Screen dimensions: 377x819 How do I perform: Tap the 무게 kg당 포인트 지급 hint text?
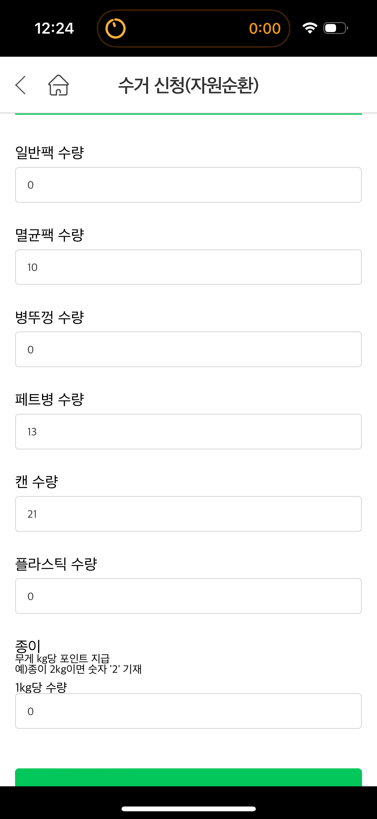click(63, 658)
